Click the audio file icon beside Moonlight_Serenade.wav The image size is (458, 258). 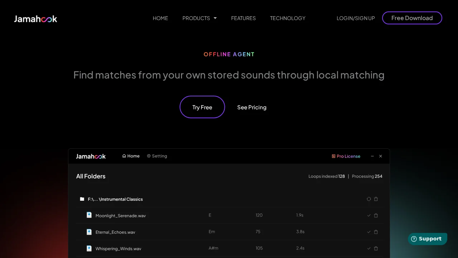[x=89, y=215]
